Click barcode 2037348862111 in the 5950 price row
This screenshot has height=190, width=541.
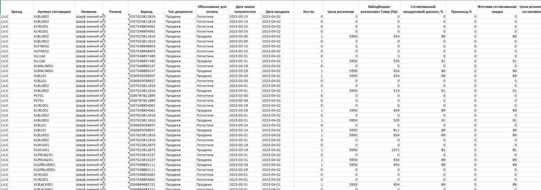coord(146,165)
